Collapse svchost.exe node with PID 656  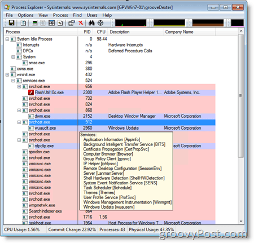pyautogui.click(x=19, y=87)
